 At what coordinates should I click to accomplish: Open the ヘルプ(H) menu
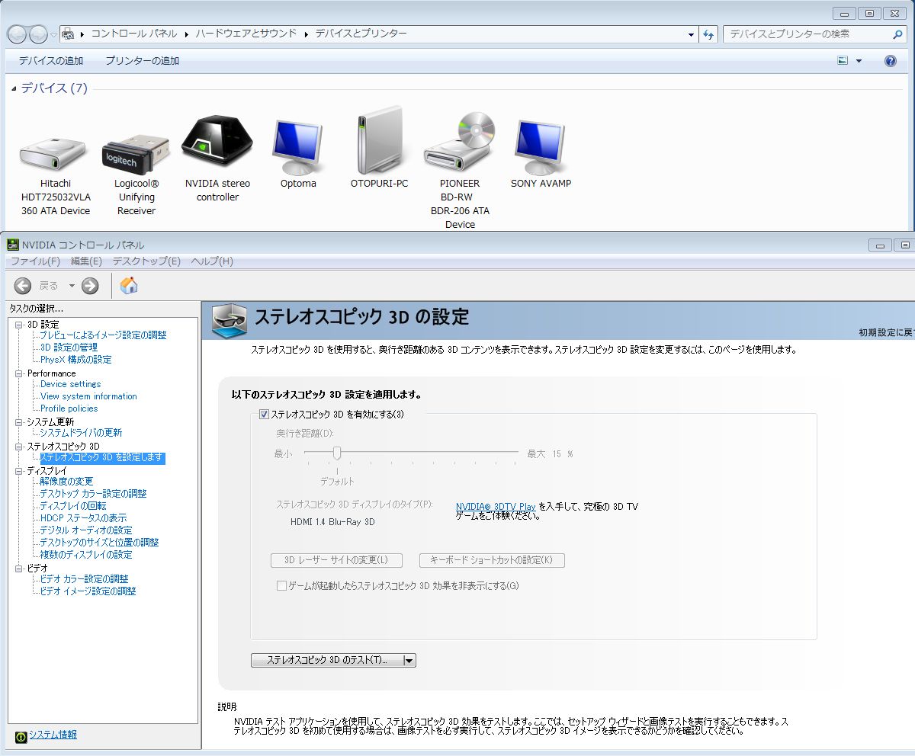212,261
